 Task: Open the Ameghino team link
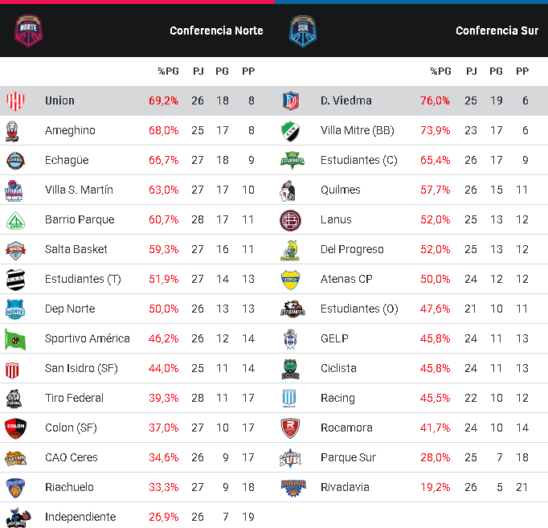point(70,130)
